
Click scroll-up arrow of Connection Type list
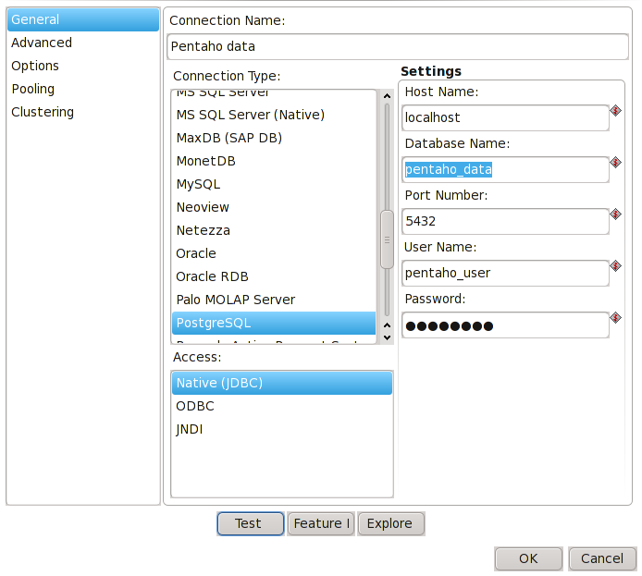[387, 96]
